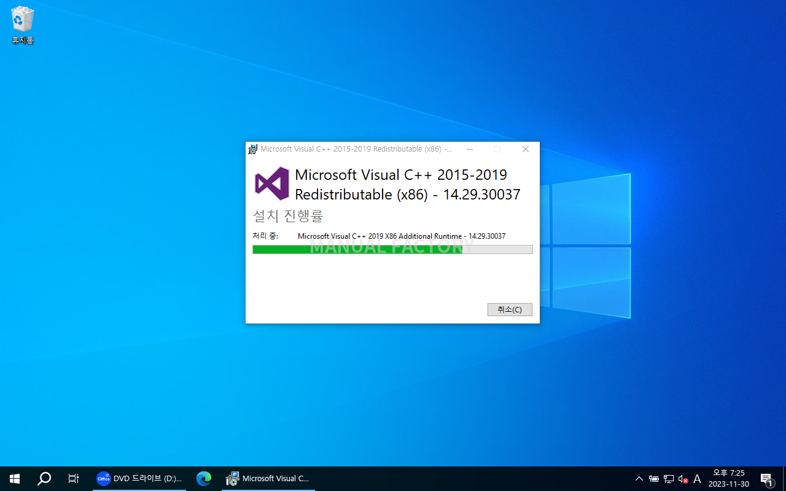
Task: Click Show Desktop sliver at taskbar end
Action: (x=784, y=479)
